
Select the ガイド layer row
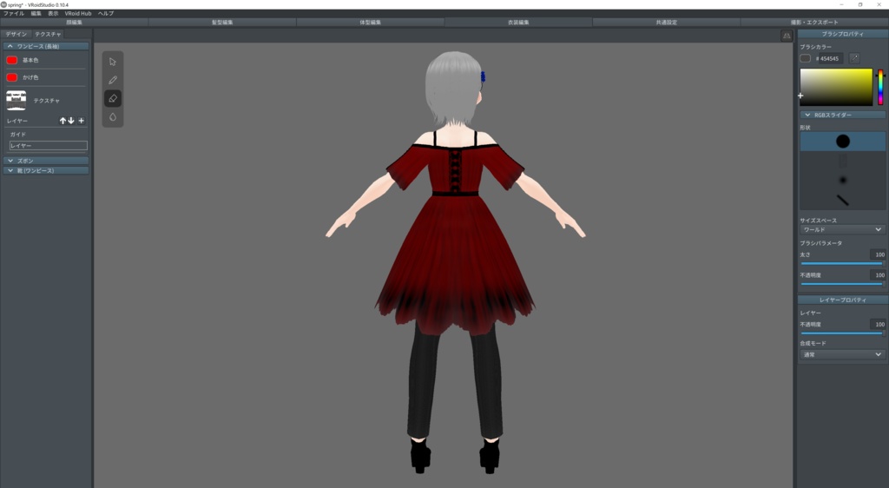pos(49,135)
